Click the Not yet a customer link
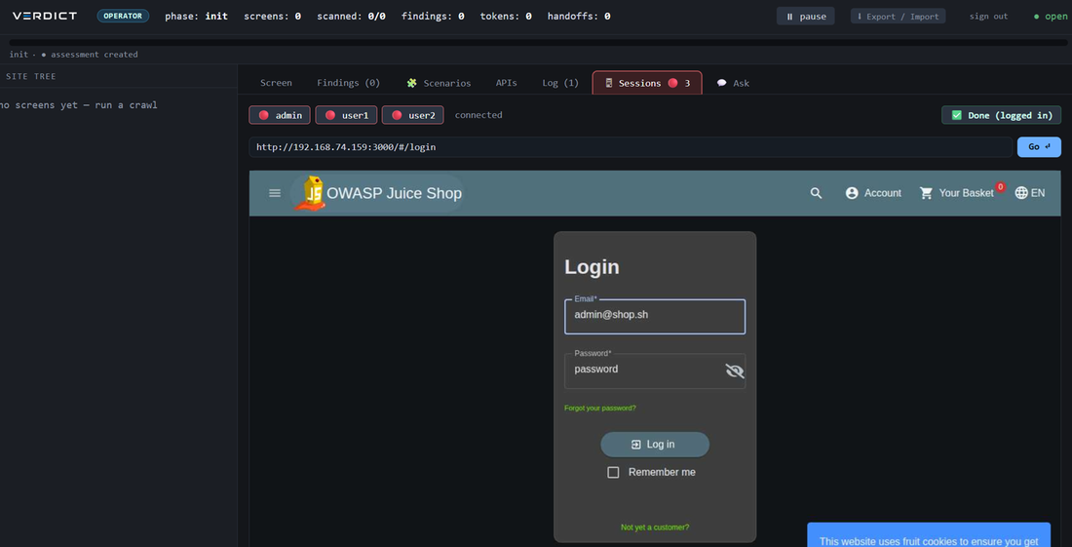This screenshot has height=547, width=1072. point(655,527)
